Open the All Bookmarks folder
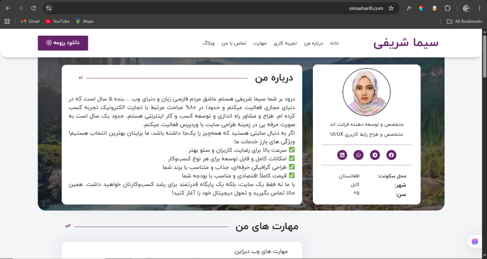 click(464, 21)
